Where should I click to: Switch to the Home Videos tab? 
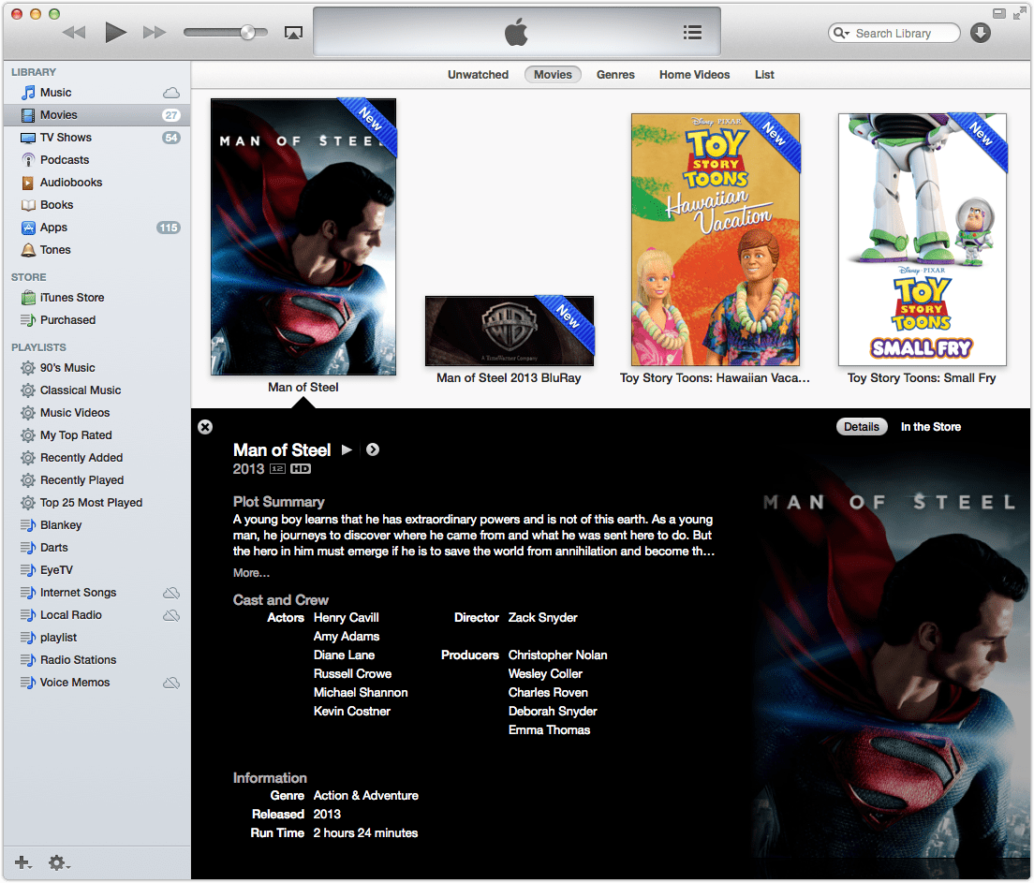694,75
